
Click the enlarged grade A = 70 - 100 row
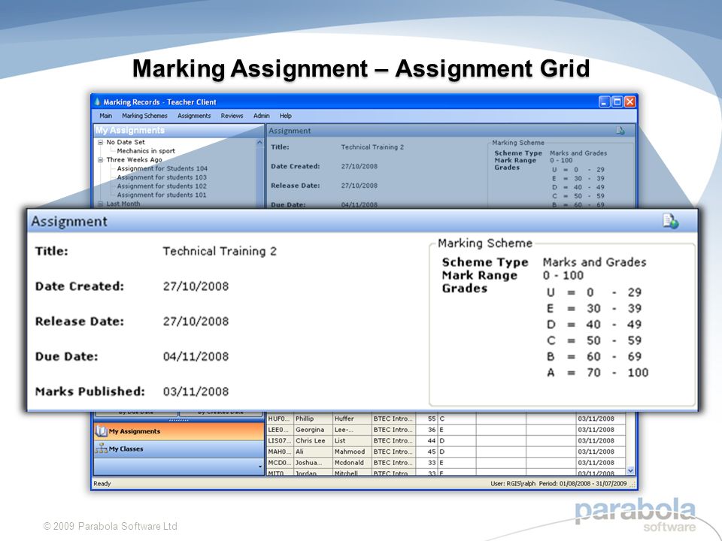[x=597, y=373]
